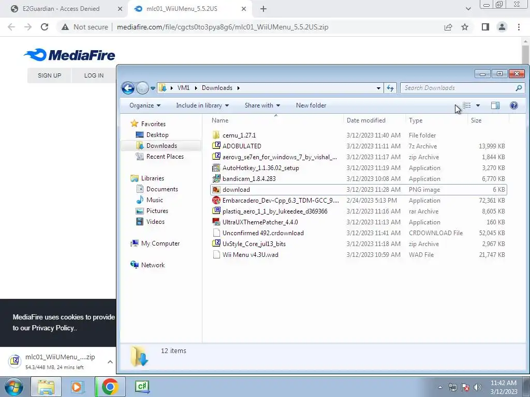This screenshot has height=397, width=530.
Task: Select the ADOBULATED 7z archive icon
Action: [x=216, y=146]
